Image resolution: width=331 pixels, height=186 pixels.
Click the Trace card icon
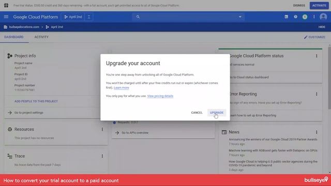tap(10, 156)
